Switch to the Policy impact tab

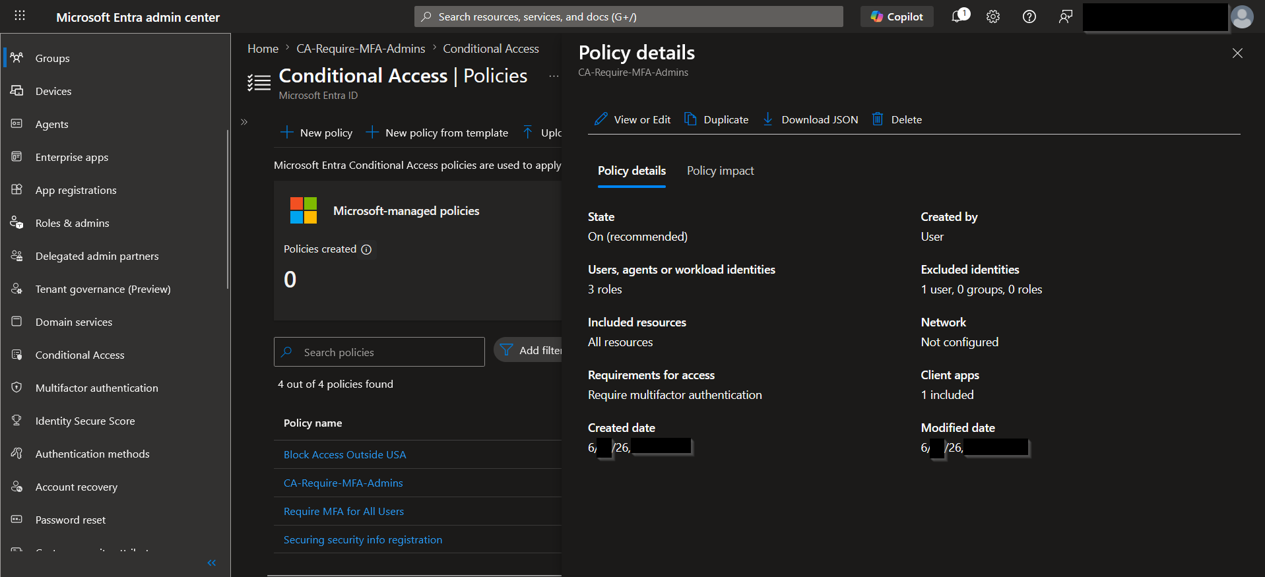point(720,171)
